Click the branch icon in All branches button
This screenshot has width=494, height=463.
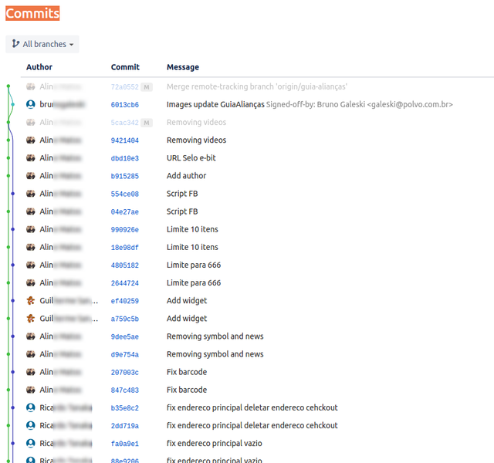pyautogui.click(x=15, y=43)
